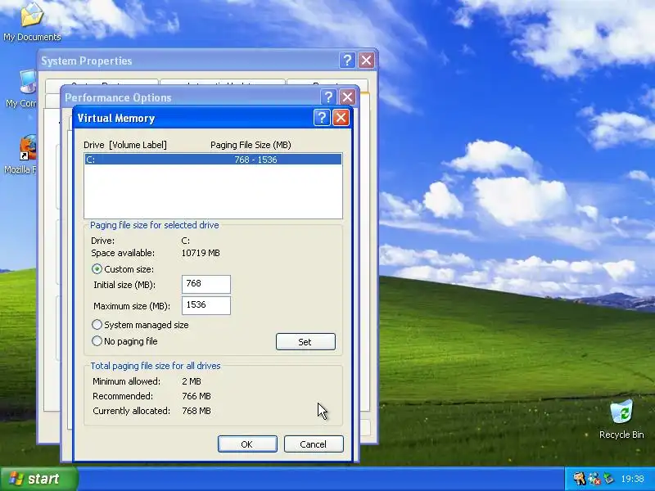Select the System managed size option

click(x=97, y=324)
